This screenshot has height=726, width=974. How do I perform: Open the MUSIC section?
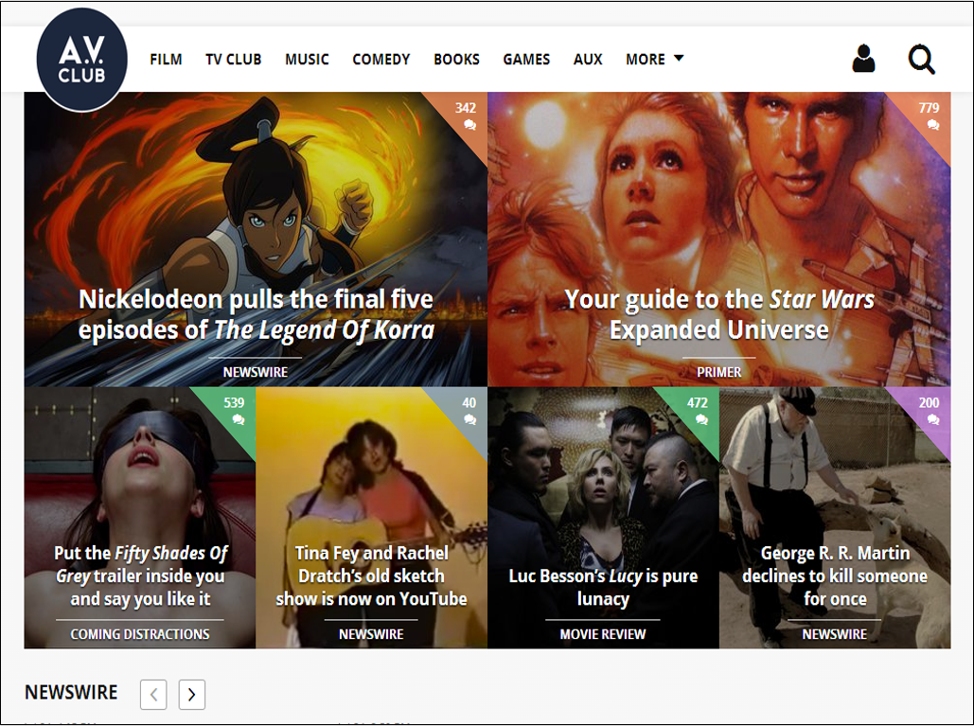(307, 59)
